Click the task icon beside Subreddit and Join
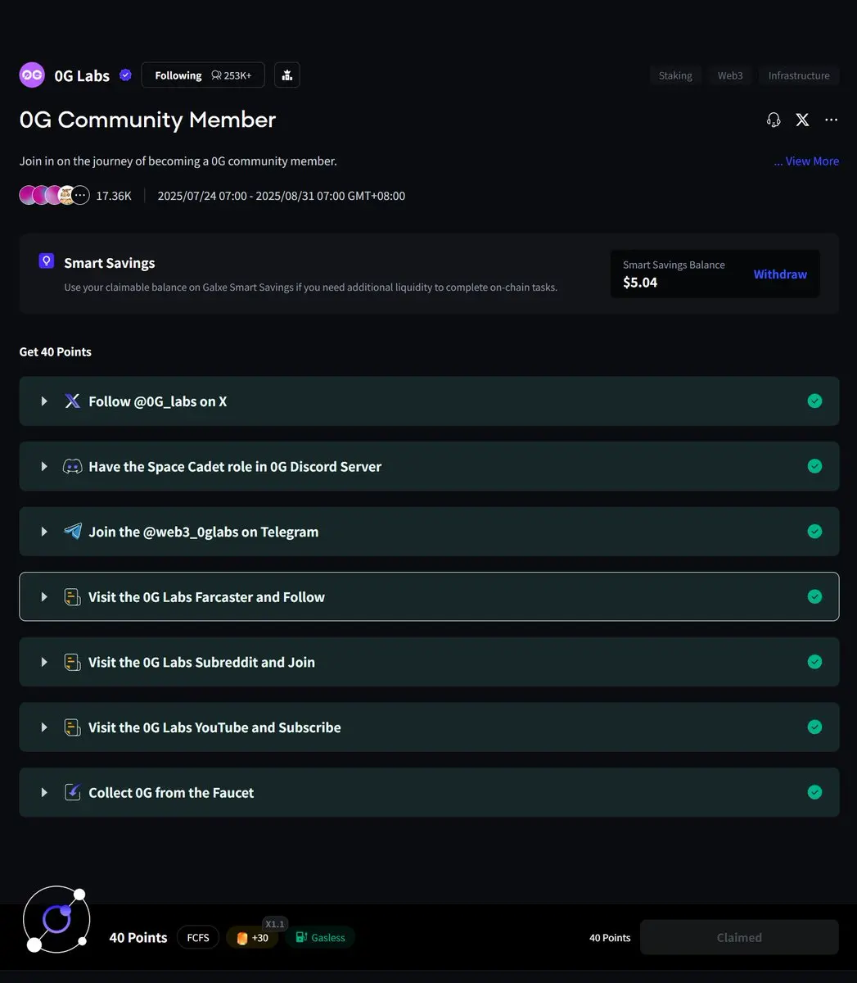857x983 pixels. pyautogui.click(x=73, y=662)
